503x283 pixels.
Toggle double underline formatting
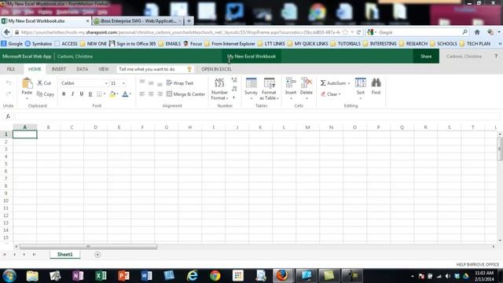[x=90, y=94]
